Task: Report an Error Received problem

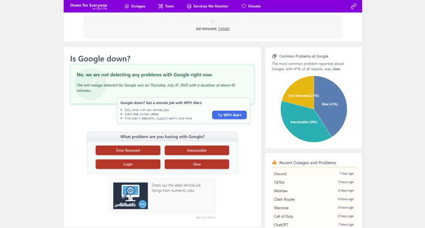Action: [x=128, y=150]
